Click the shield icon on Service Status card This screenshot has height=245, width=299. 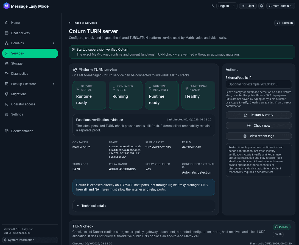(x=78, y=88)
